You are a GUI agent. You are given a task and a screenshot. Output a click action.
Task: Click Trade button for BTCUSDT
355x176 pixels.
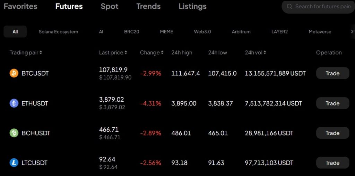point(332,73)
